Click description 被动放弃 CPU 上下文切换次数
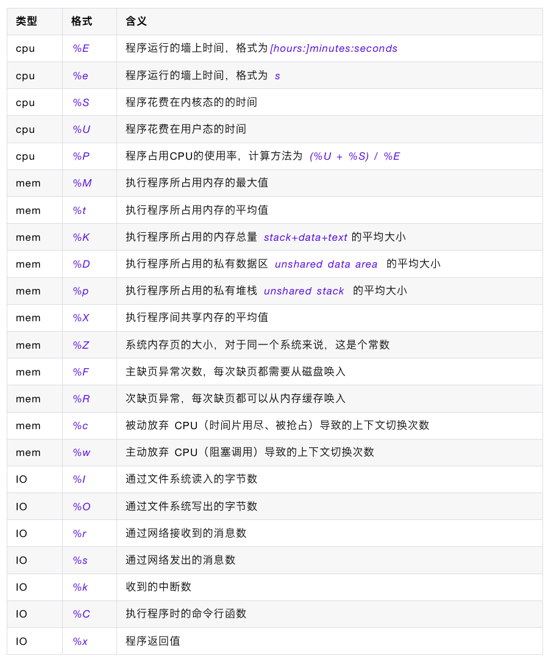The image size is (551, 662). pyautogui.click(x=277, y=425)
